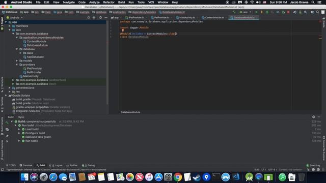Open Build panel settings gear
Image resolution: width=326 pixels, height=183 pixels.
[314, 117]
